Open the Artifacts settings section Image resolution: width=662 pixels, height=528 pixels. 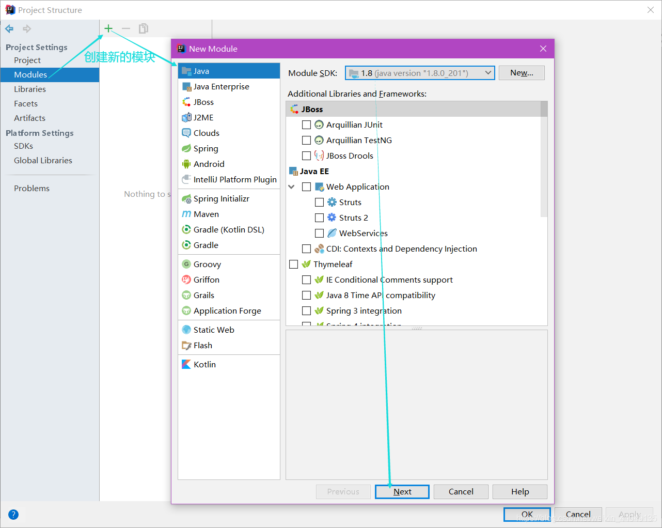[x=29, y=118]
